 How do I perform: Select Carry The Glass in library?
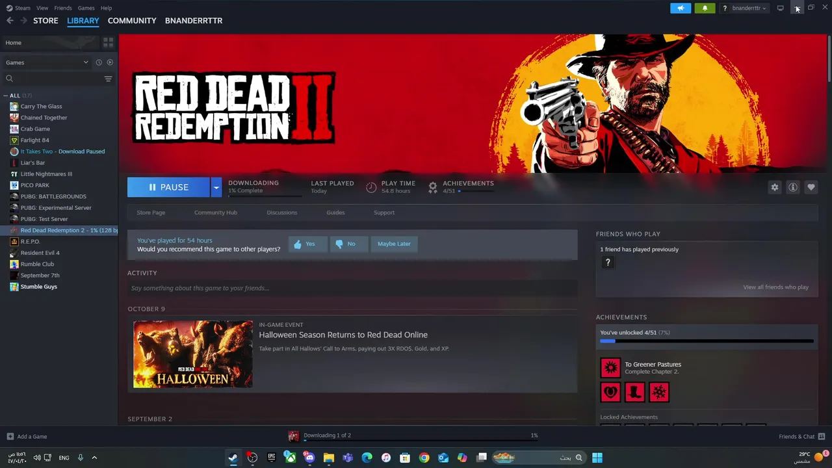pyautogui.click(x=41, y=107)
